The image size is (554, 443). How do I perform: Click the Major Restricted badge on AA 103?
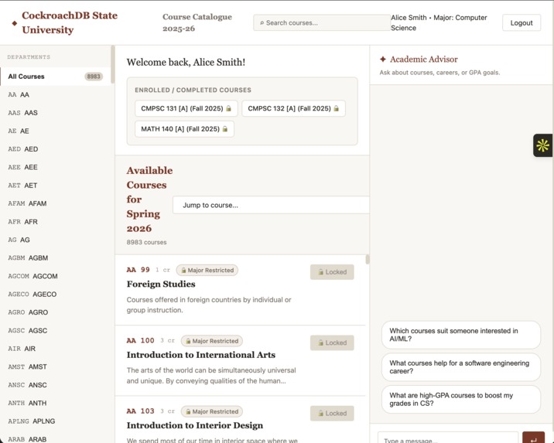212,411
